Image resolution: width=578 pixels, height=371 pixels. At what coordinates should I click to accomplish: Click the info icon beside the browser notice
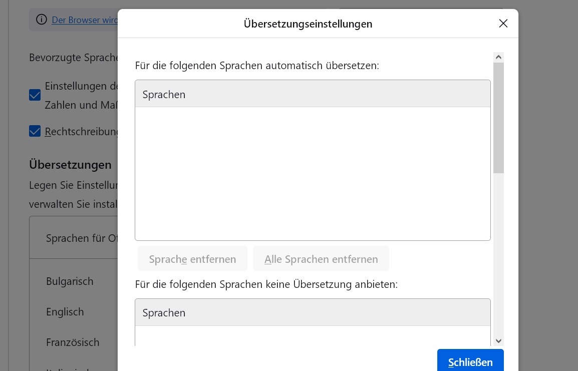(x=41, y=20)
